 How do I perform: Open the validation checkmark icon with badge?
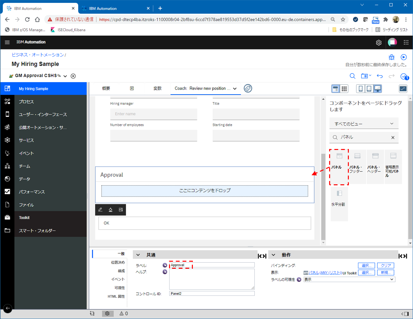pos(404,76)
